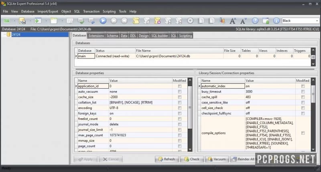
Task: Click the grayed skip-to-start playback icon
Action: 124,21
